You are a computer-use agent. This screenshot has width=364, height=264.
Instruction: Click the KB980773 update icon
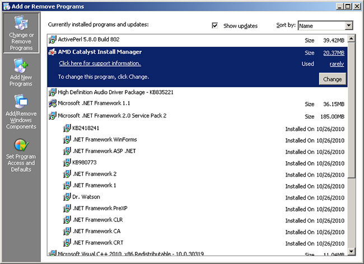pyautogui.click(x=67, y=162)
